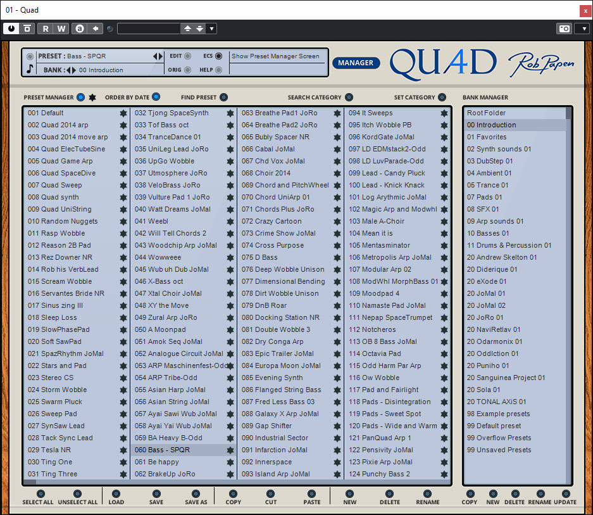593x515 pixels.
Task: Click the star icon beside Preset Manager
Action: pos(92,98)
